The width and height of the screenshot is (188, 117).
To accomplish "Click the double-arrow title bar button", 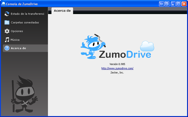I will click(x=161, y=4).
